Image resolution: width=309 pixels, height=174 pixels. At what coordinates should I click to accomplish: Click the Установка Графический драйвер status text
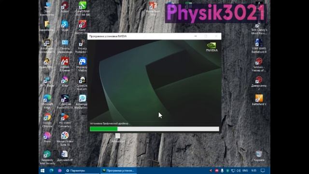pyautogui.click(x=110, y=124)
